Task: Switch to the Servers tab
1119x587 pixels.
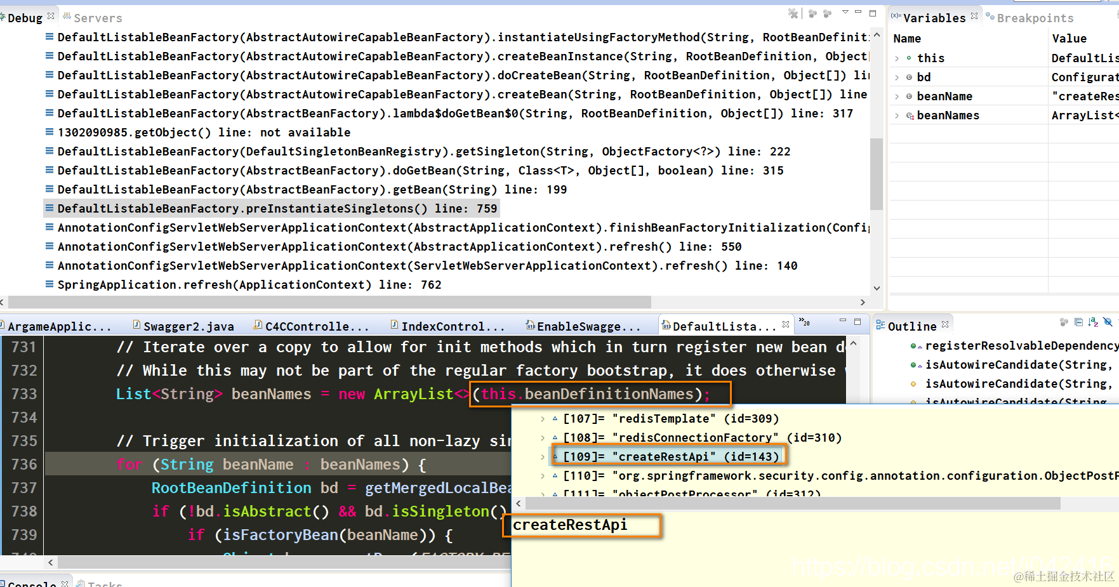Action: [92, 18]
